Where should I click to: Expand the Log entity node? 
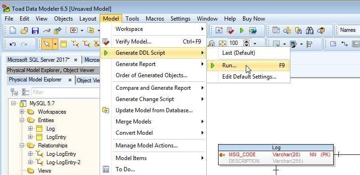(x=30, y=129)
